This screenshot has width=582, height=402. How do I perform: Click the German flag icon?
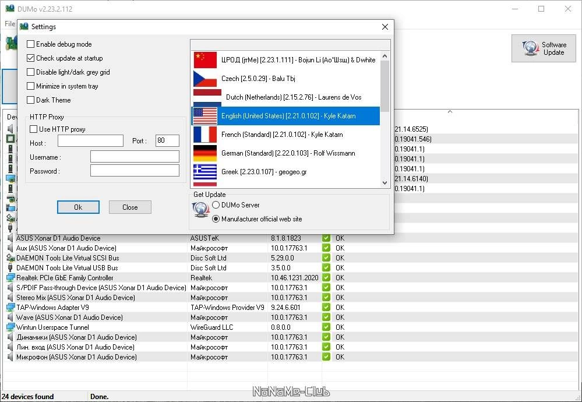coord(205,153)
